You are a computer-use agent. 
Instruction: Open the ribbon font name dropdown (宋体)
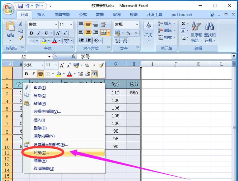56,25
